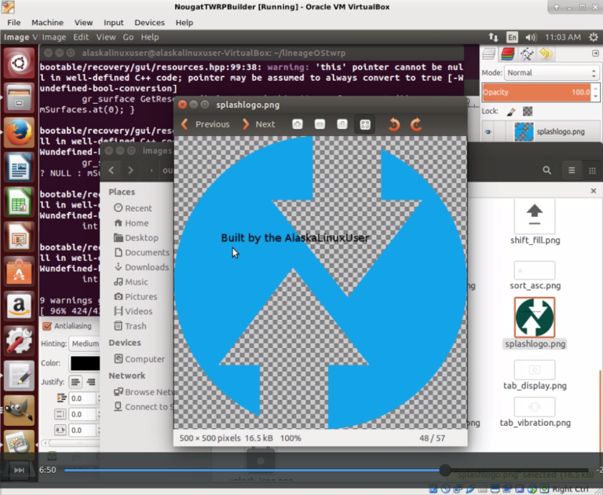Open the GIMP Channels tab icon
Viewport: 603px width, 495px height.
508,53
